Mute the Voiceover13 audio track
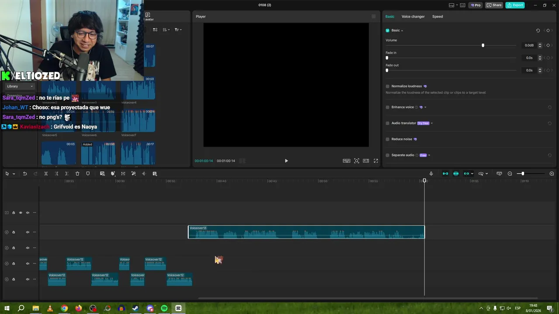Viewport: 559px width, 314px height. tap(28, 232)
